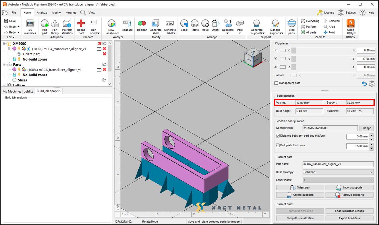Select the Scale tool
The width and height of the screenshot is (379, 225).
(x=184, y=26)
